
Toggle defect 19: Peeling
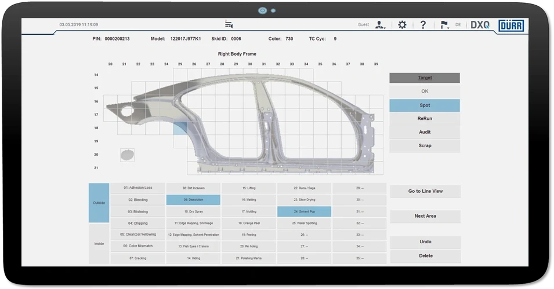tap(249, 235)
